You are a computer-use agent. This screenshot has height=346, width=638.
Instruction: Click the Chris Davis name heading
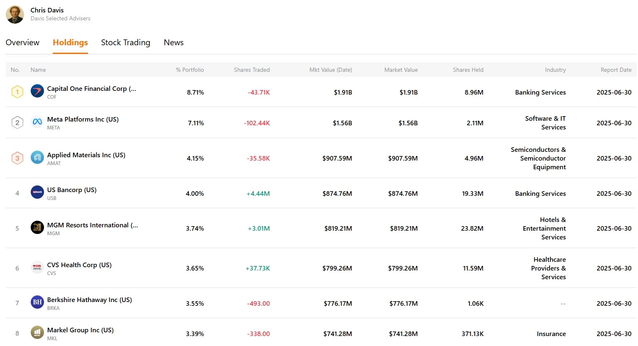(47, 10)
